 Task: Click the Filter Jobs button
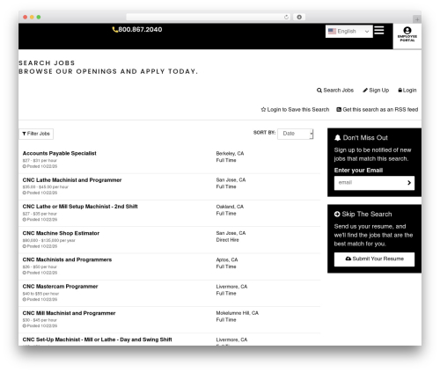click(x=36, y=134)
